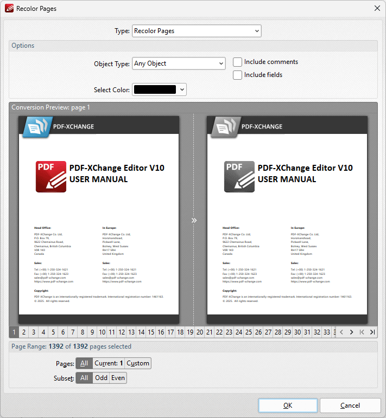Jump to last preview page icon
Image resolution: width=386 pixels, height=418 pixels.
click(372, 332)
